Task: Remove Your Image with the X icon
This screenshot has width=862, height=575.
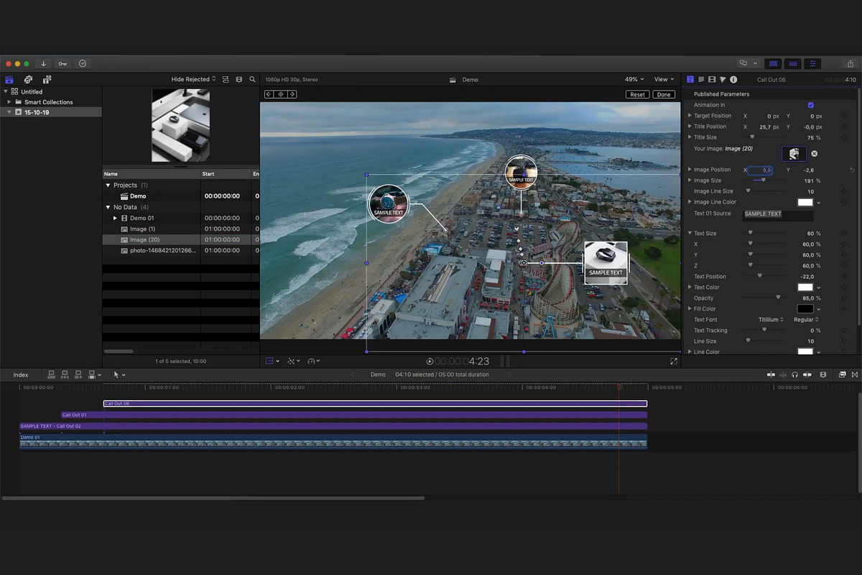Action: point(815,154)
